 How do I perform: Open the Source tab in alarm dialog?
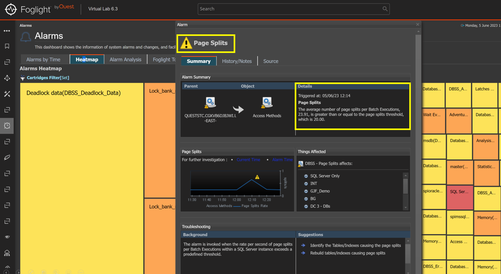click(x=270, y=61)
